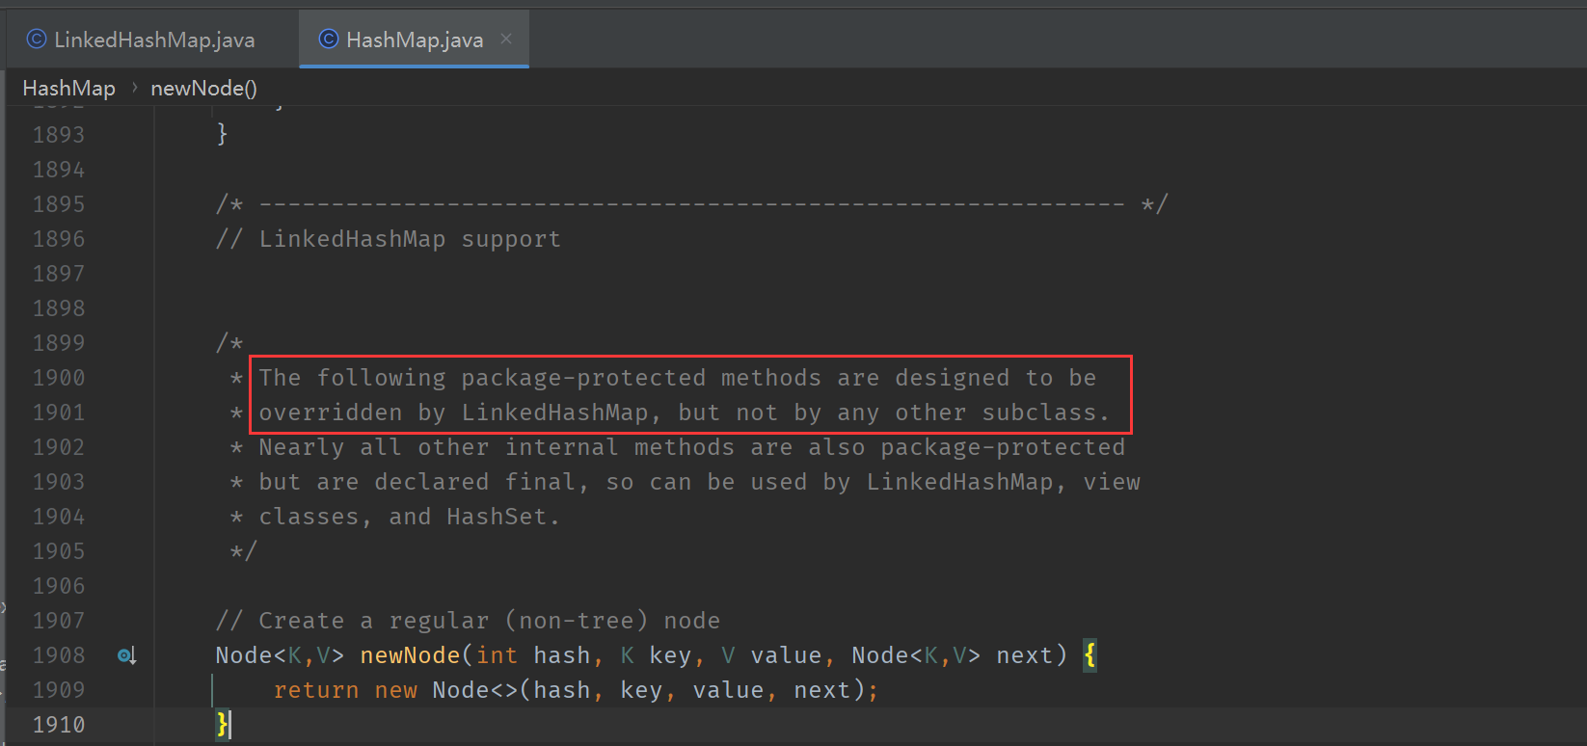Click newNode() in the breadcrumb bar

(x=203, y=88)
